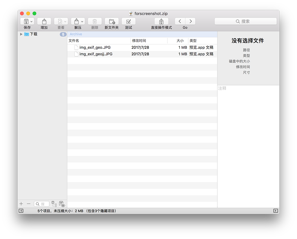
Task: Open the Save (保存) dropdown arrow
Action: tap(32, 21)
